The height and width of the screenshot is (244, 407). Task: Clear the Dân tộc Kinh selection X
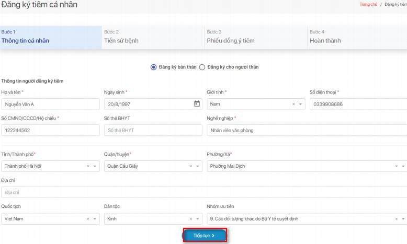pyautogui.click(x=190, y=219)
